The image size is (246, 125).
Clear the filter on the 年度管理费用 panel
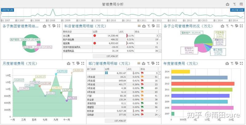click(232, 63)
